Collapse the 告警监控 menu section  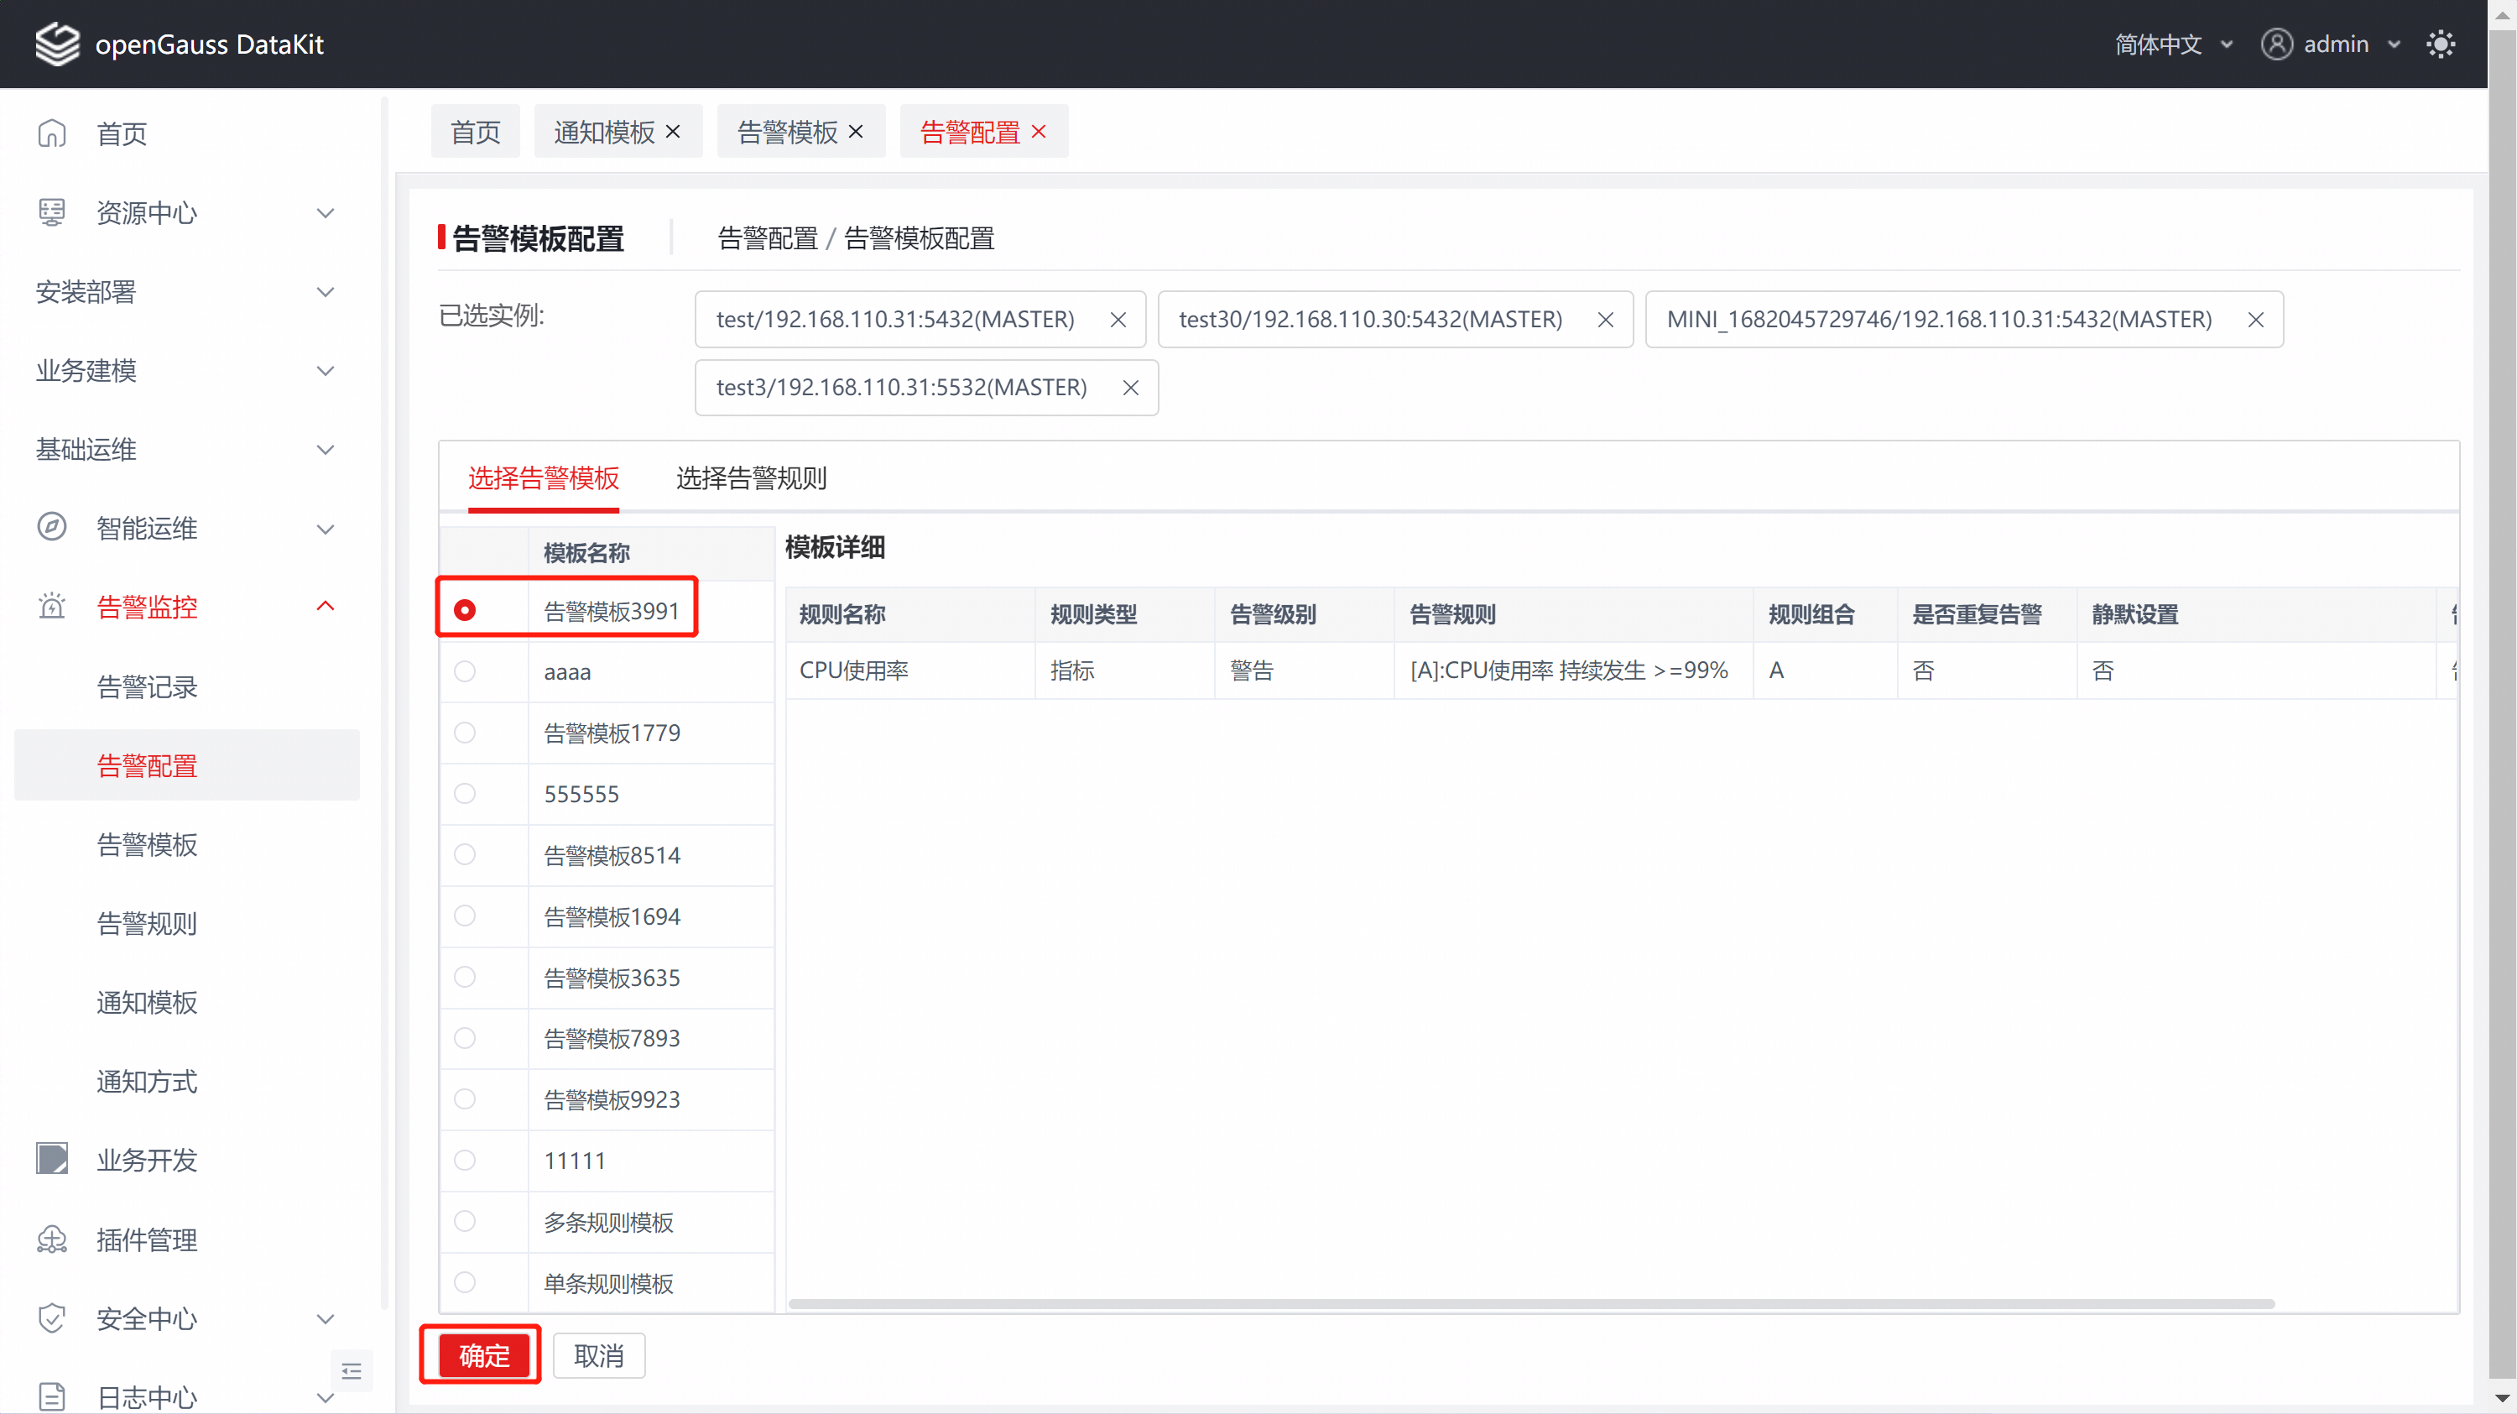point(326,607)
